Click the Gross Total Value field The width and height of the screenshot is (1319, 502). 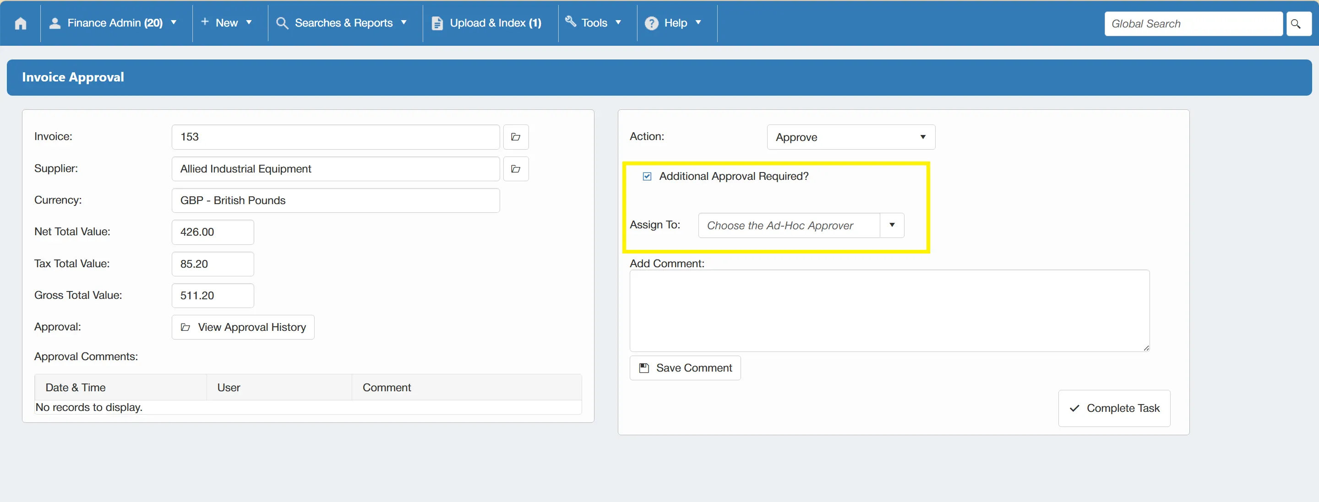pyautogui.click(x=213, y=296)
